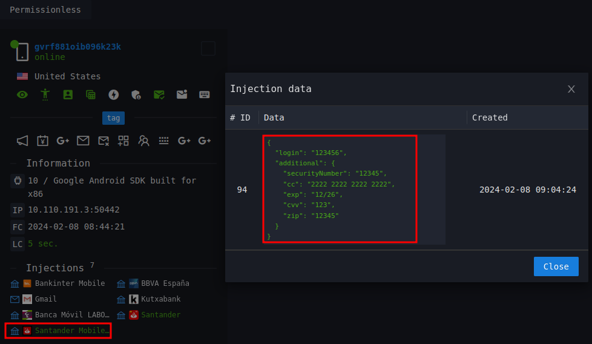This screenshot has height=344, width=592.
Task: Click the dotted keypad icon in lower row
Action: coord(164,141)
